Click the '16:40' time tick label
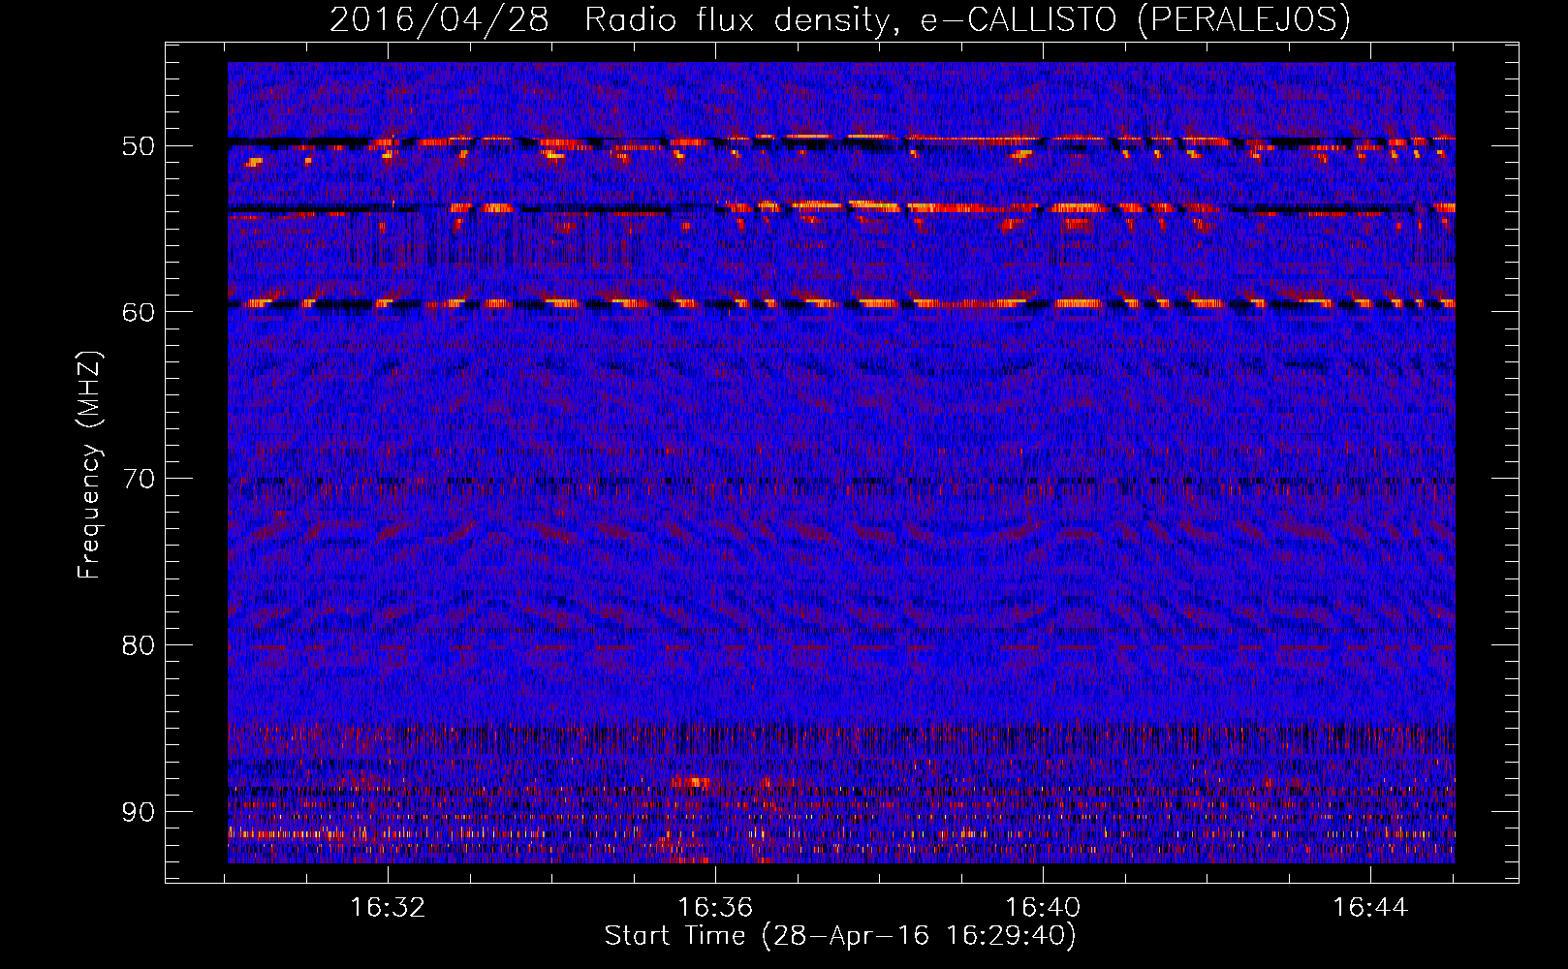 pyautogui.click(x=1043, y=908)
